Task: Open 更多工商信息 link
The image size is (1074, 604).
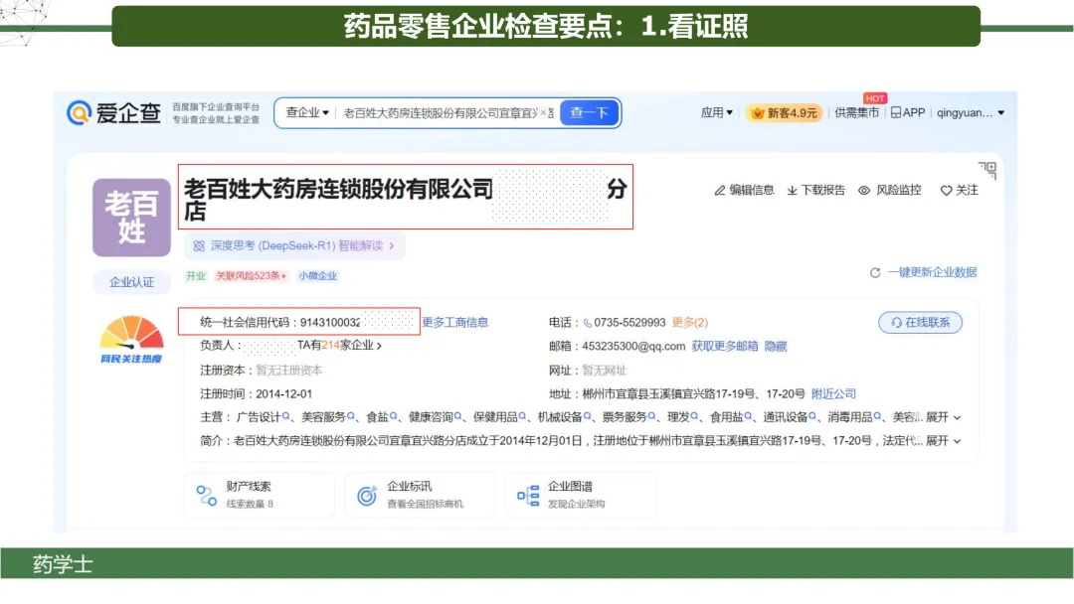Action: 454,322
